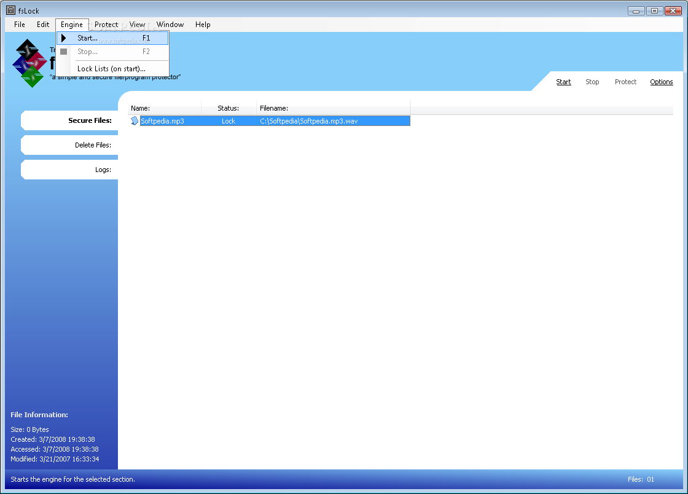Click the Modified: 3/21/2007 16:33:34 line
The height and width of the screenshot is (494, 688).
tap(55, 459)
